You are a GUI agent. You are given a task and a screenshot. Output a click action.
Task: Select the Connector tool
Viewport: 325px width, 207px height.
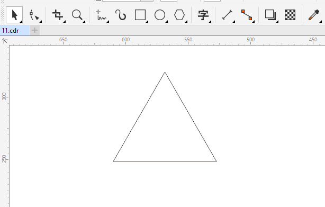click(247, 15)
